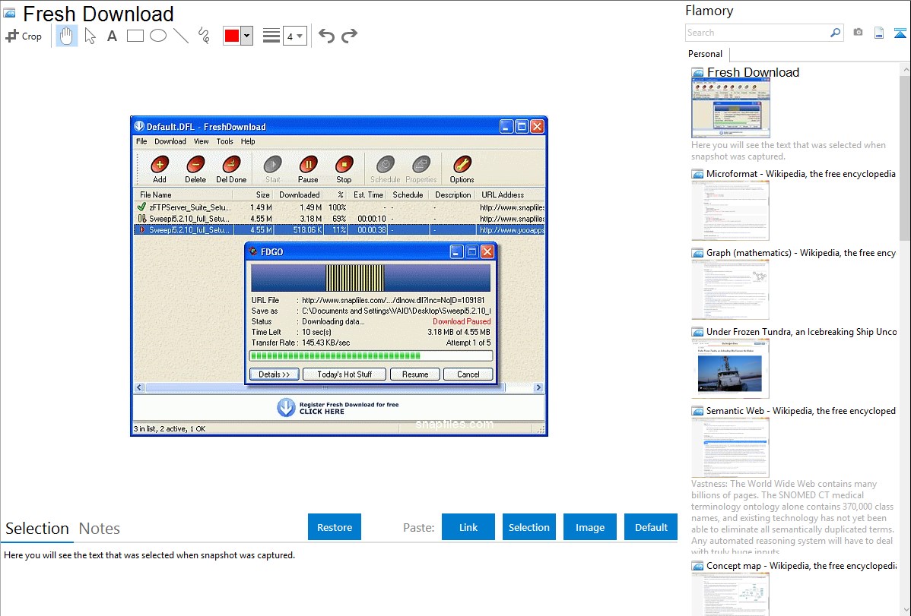Open the Graph (mathematics) snapshot thumbnail
Image resolution: width=911 pixels, height=616 pixels.
pos(730,289)
